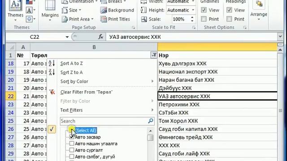Image resolution: width=287 pixels, height=161 pixels.
Task: Expand the formula bar
Action: [x=280, y=37]
